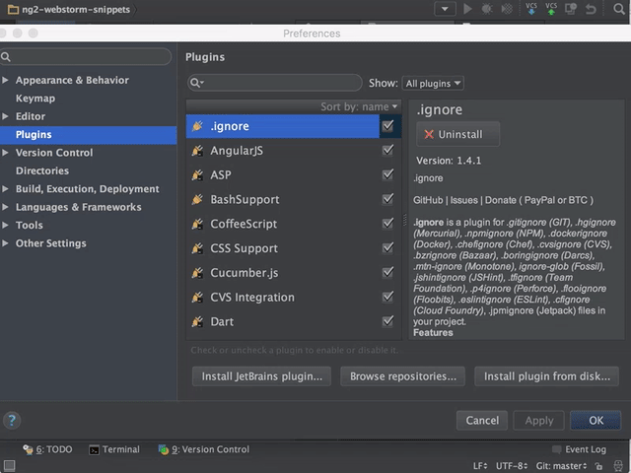631x473 pixels.
Task: Uncheck the ASP plugin checkbox
Action: [387, 174]
